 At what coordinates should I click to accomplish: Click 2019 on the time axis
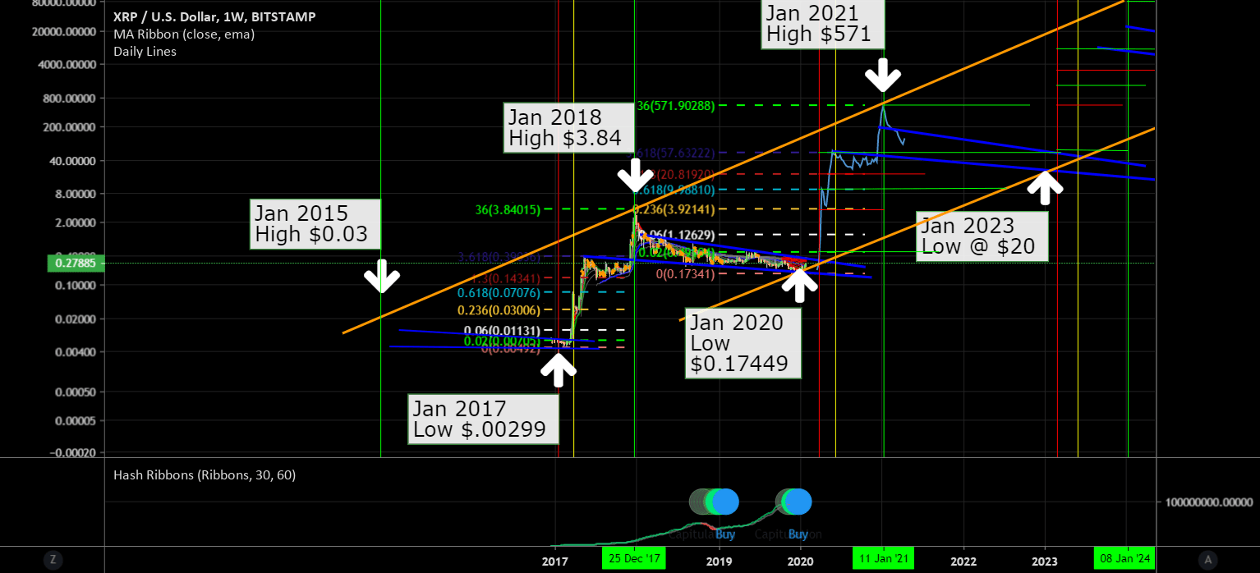719,562
